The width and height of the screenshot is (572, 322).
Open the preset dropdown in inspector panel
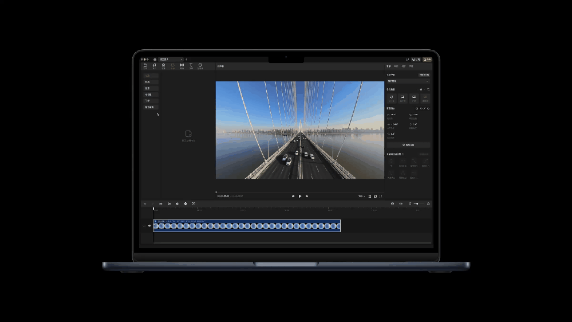click(x=408, y=81)
